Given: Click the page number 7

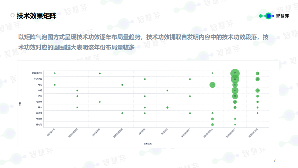Looking at the screenshot, I should pos(274,161).
